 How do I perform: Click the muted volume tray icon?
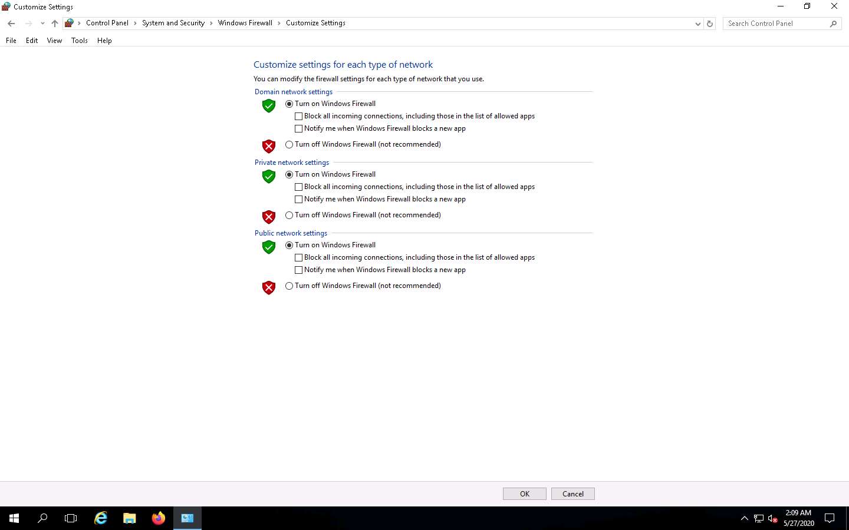coord(773,519)
